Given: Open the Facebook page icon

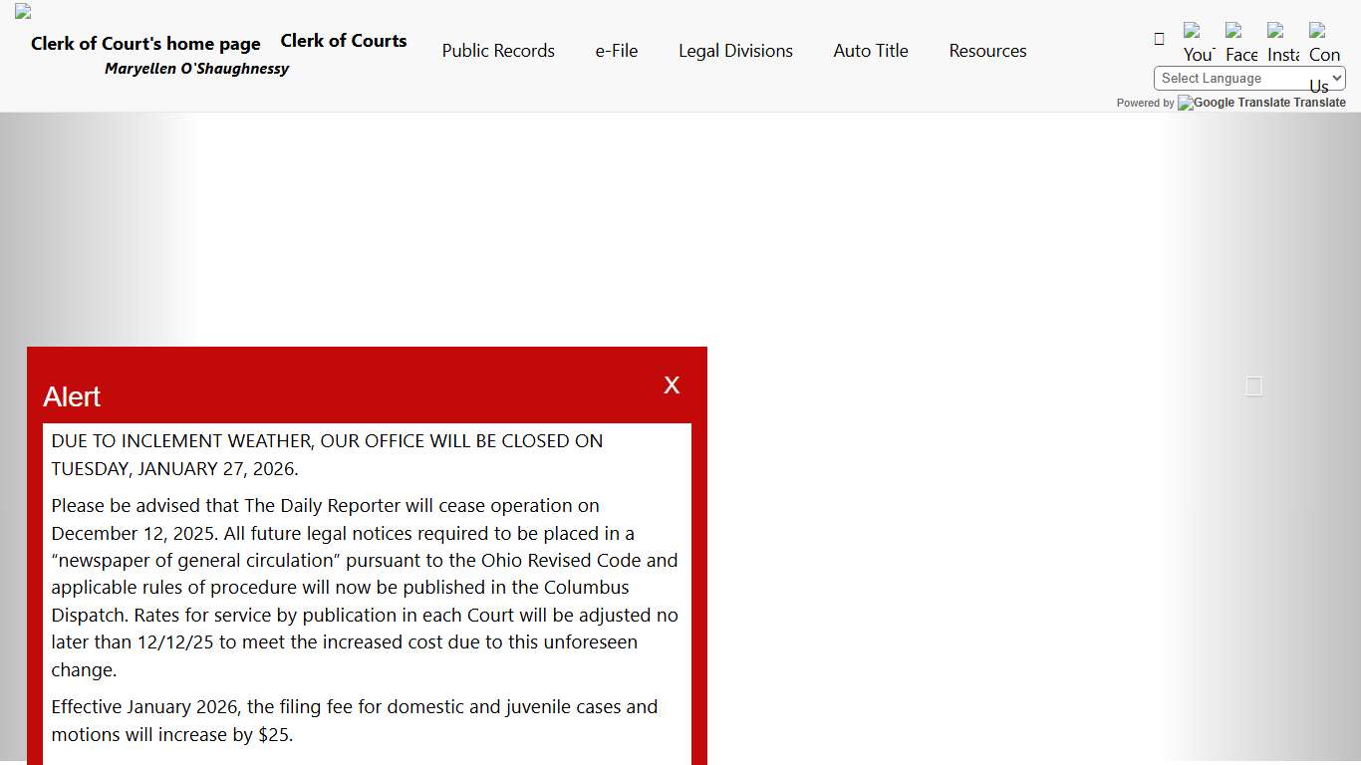Looking at the screenshot, I should [1241, 43].
